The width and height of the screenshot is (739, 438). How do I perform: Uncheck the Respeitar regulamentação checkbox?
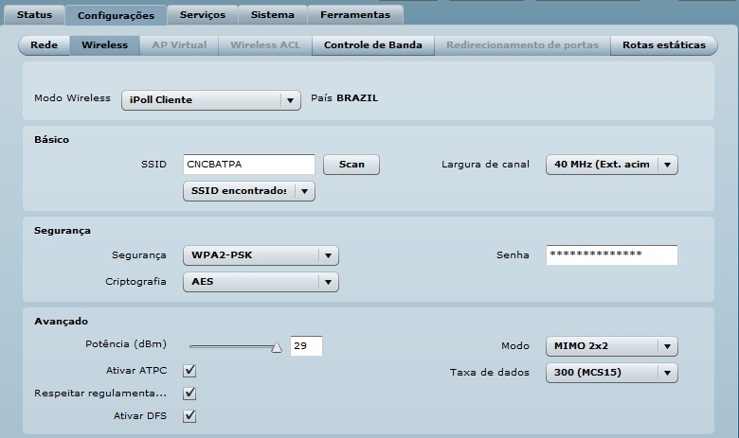pyautogui.click(x=189, y=393)
